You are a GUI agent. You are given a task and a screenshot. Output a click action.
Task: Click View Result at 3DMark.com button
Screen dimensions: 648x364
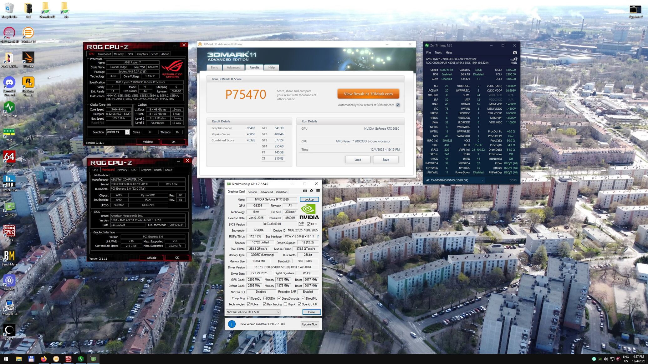click(x=368, y=94)
